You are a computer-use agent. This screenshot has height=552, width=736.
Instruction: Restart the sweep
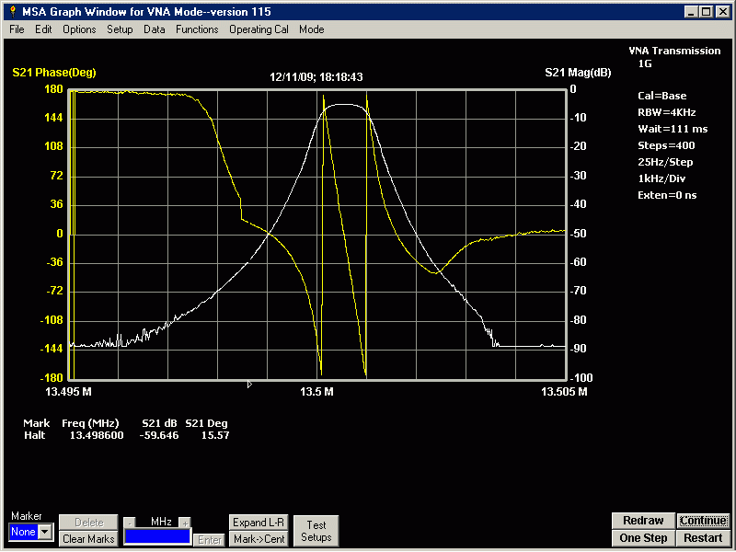(x=704, y=538)
